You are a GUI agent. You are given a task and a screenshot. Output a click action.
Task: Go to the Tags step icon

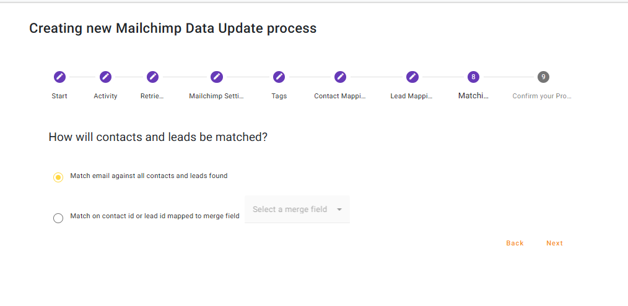pyautogui.click(x=279, y=77)
